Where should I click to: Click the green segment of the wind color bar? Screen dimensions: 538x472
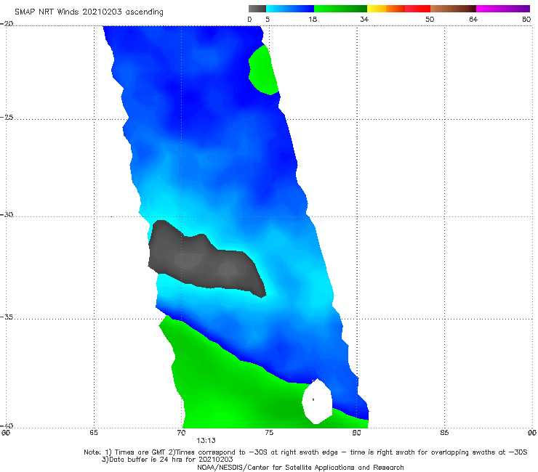point(341,9)
